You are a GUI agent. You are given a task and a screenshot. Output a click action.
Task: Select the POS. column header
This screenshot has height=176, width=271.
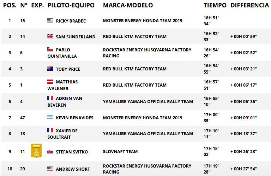point(10,5)
